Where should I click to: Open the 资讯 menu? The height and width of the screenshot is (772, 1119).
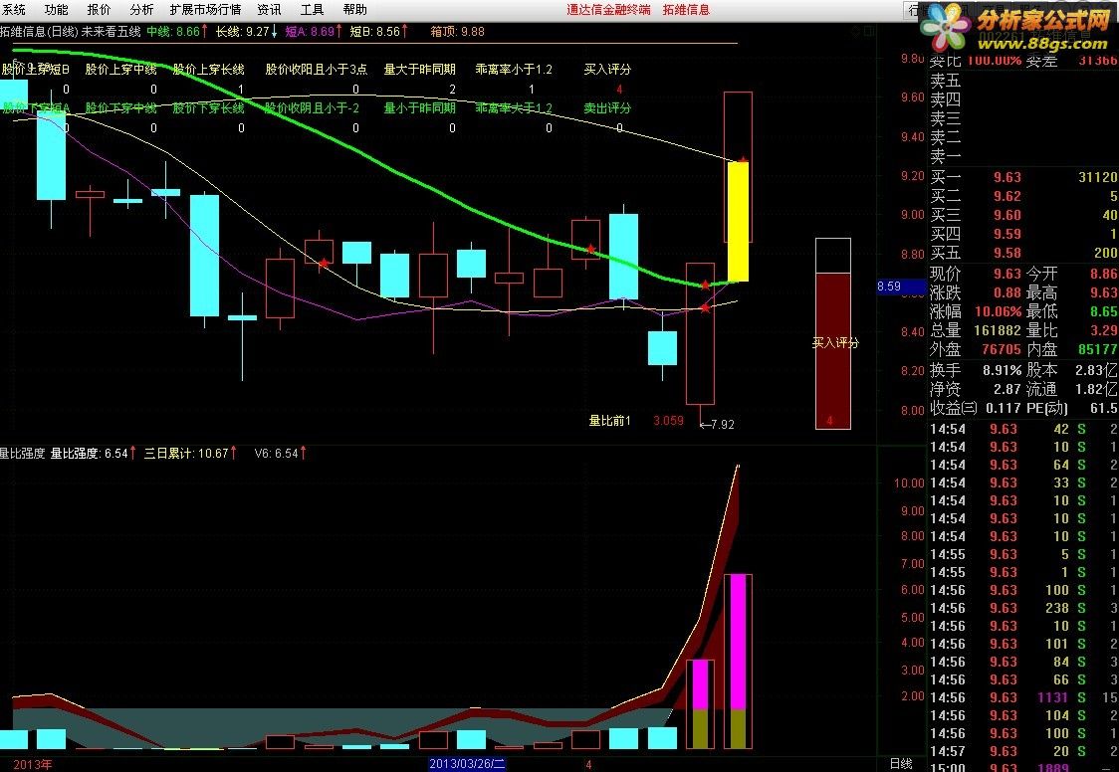pyautogui.click(x=269, y=9)
